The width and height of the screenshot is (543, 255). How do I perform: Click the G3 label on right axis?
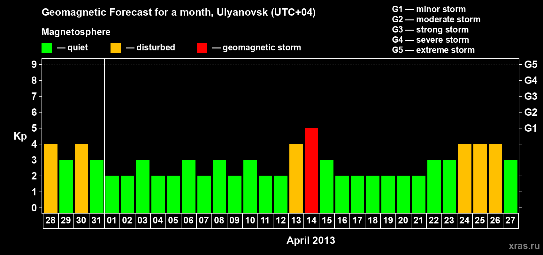pos(531,96)
